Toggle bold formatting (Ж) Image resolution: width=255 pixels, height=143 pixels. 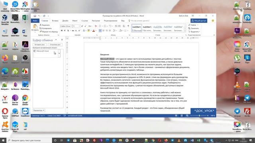click(62, 31)
